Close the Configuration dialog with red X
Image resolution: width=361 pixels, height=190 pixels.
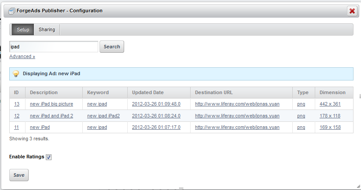coord(352,11)
